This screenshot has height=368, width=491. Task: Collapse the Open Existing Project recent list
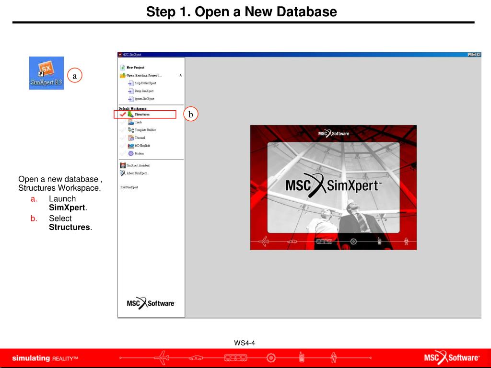pyautogui.click(x=180, y=75)
